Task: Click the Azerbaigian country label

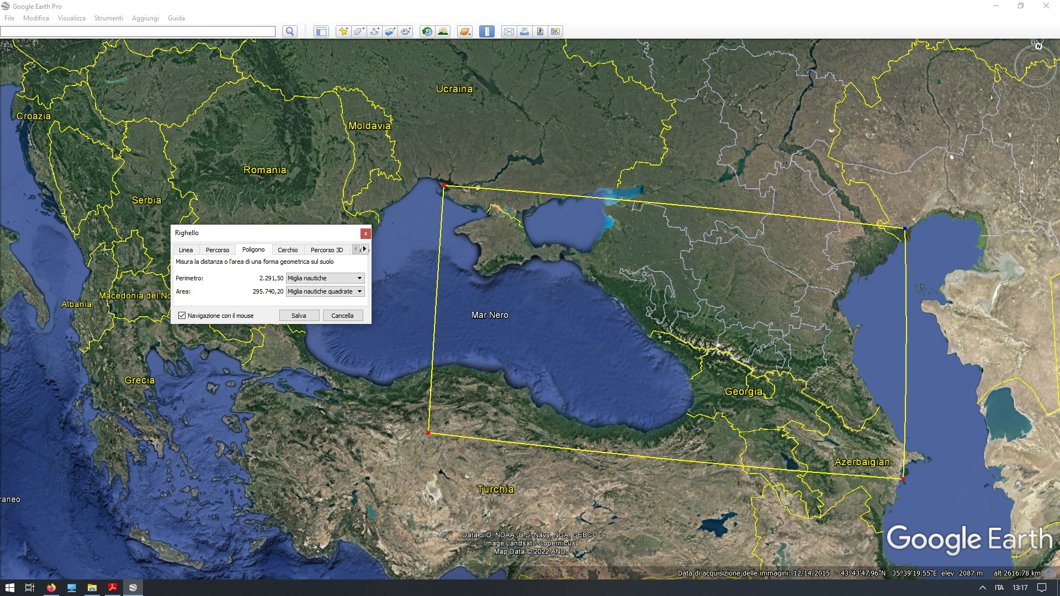Action: (x=862, y=462)
